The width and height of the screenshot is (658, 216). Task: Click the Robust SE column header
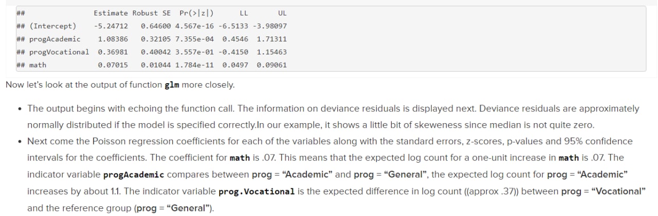152,13
